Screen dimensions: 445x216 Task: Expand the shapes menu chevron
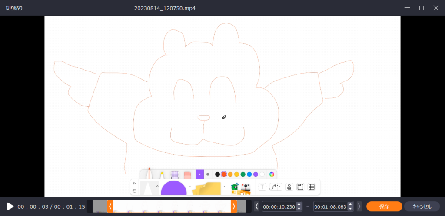[x=190, y=187]
